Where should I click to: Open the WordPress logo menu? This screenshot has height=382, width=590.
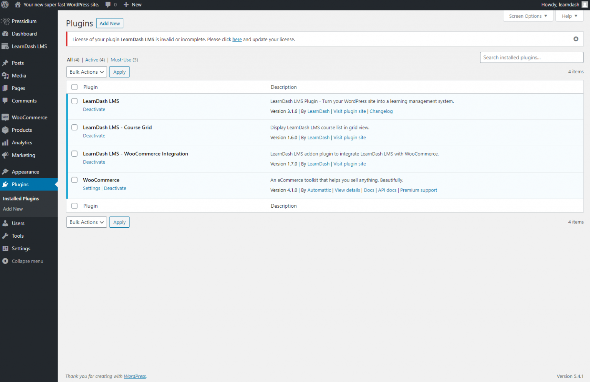click(5, 5)
